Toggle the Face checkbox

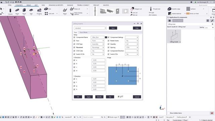[74, 41]
